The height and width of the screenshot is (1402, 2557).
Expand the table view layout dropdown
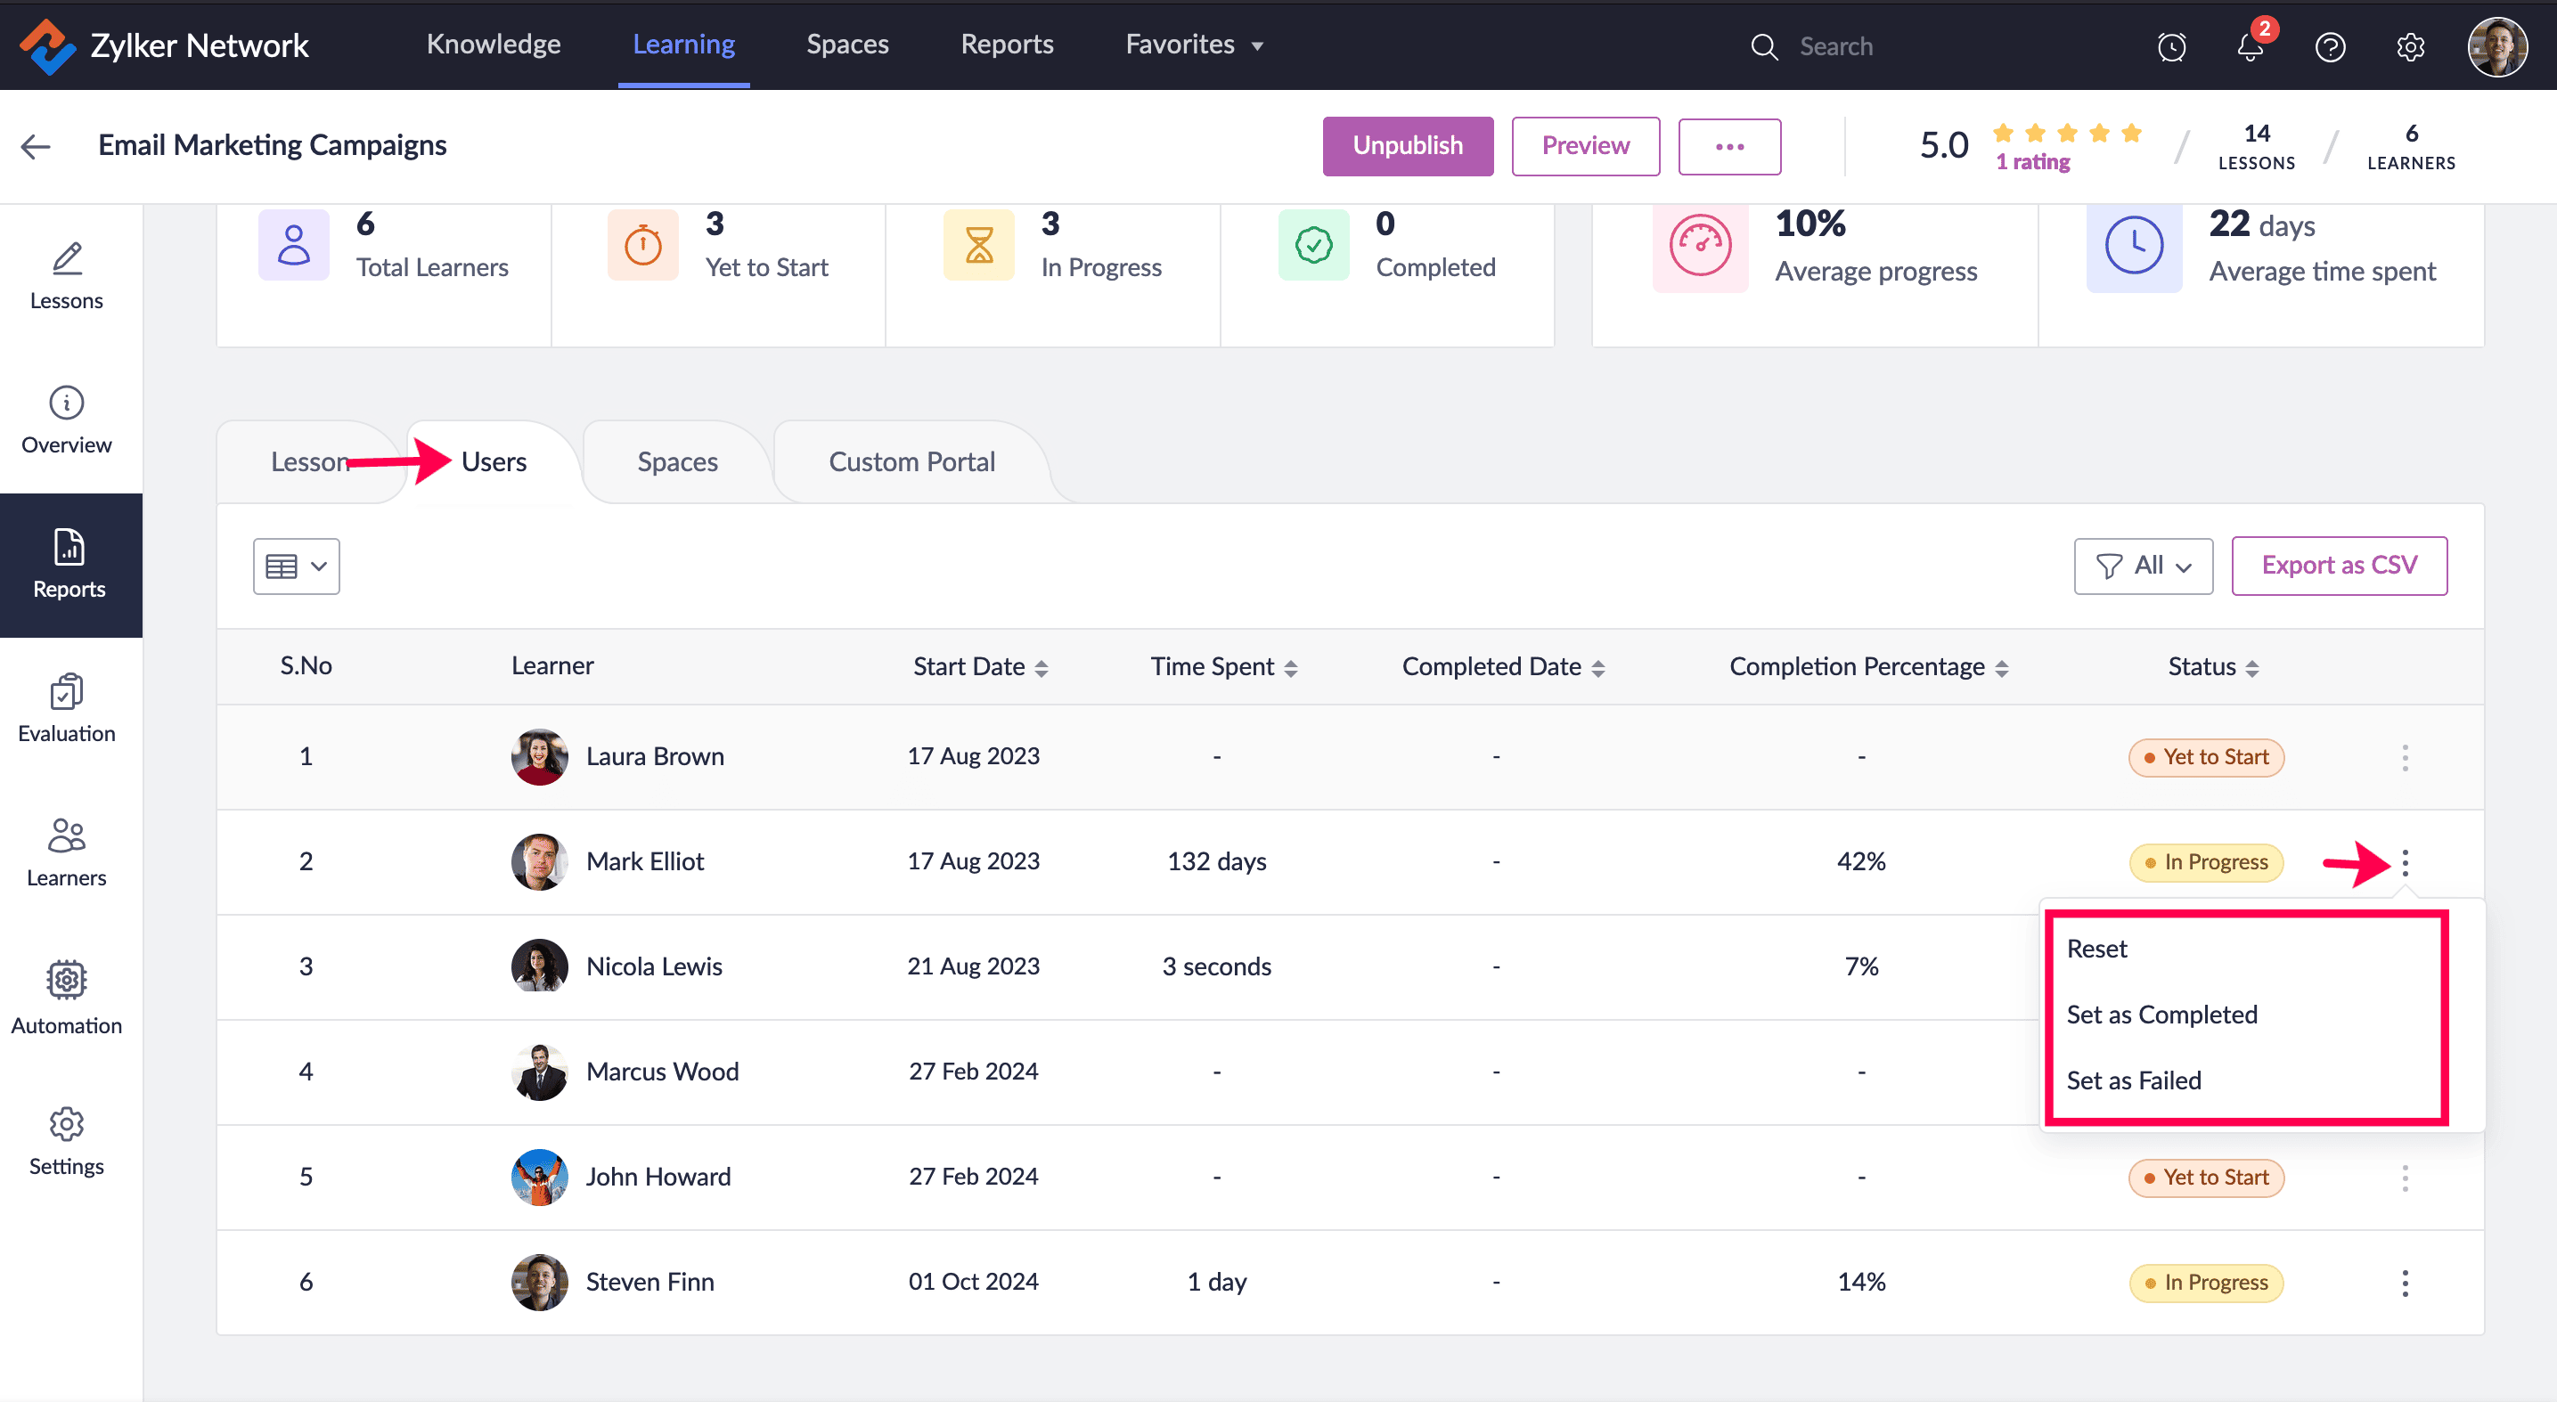[x=296, y=567]
